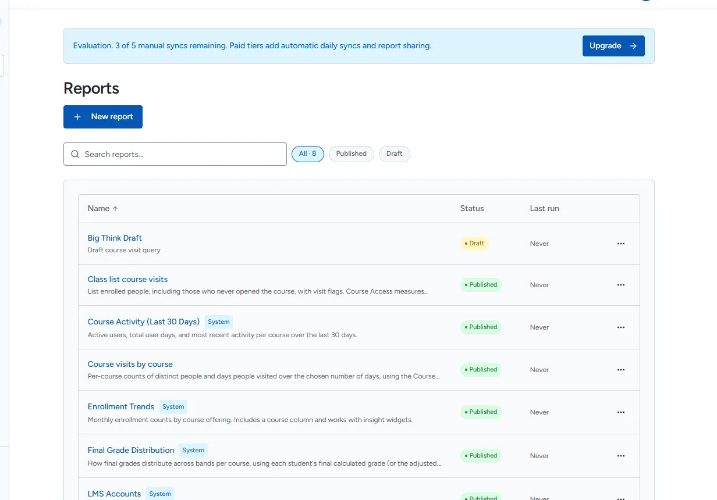
Task: Click the evaluation syncs remaining notice text
Action: click(253, 46)
